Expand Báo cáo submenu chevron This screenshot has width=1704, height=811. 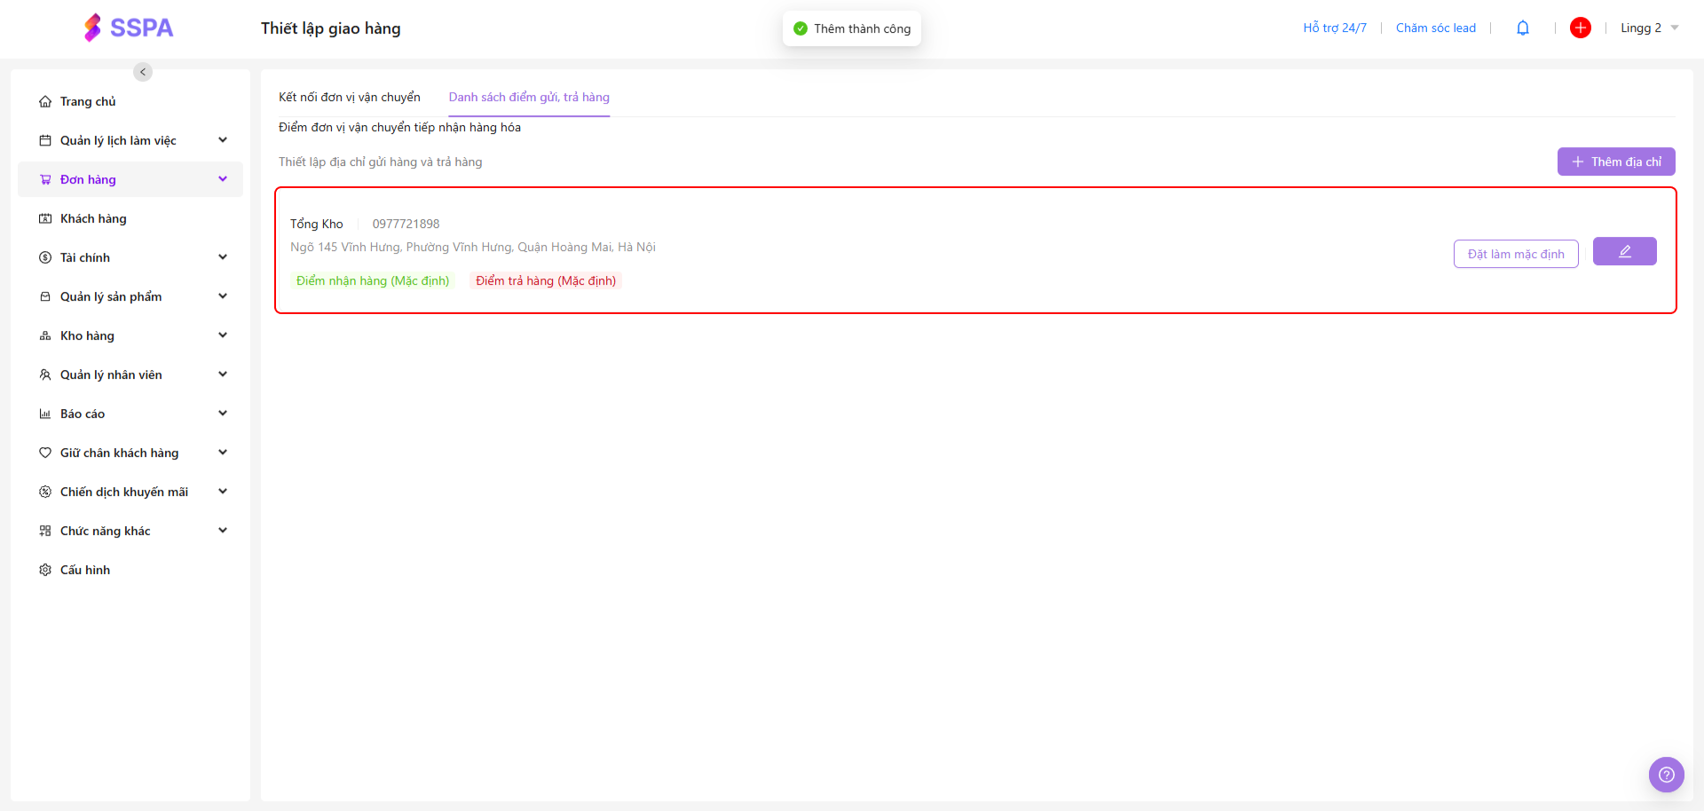pos(223,413)
